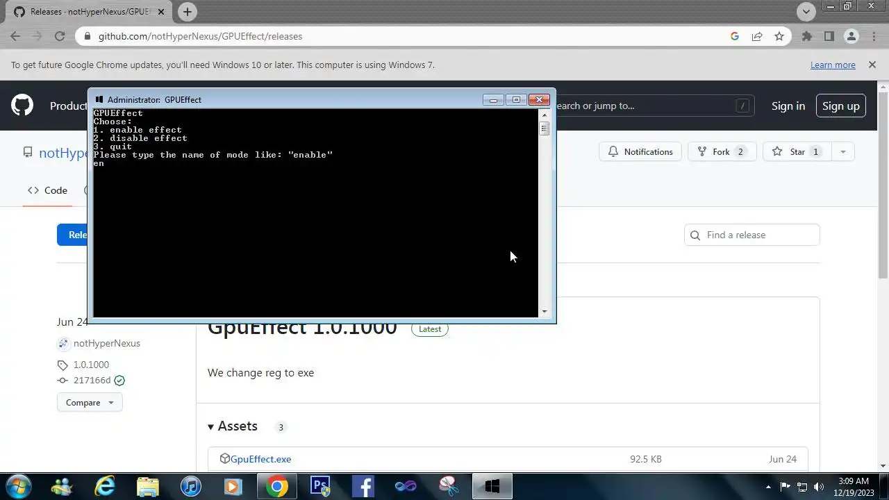The height and width of the screenshot is (500, 889).
Task: Fork the GPUEffect repository
Action: point(721,151)
